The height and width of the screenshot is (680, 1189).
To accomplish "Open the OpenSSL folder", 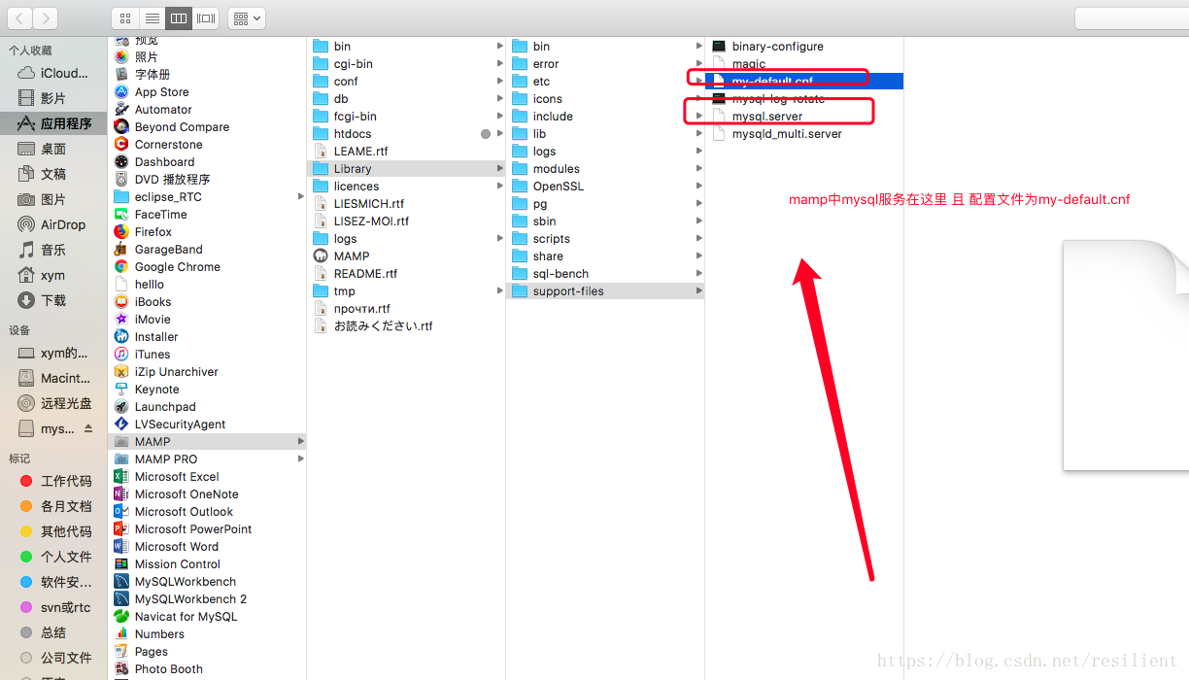I will coord(605,187).
